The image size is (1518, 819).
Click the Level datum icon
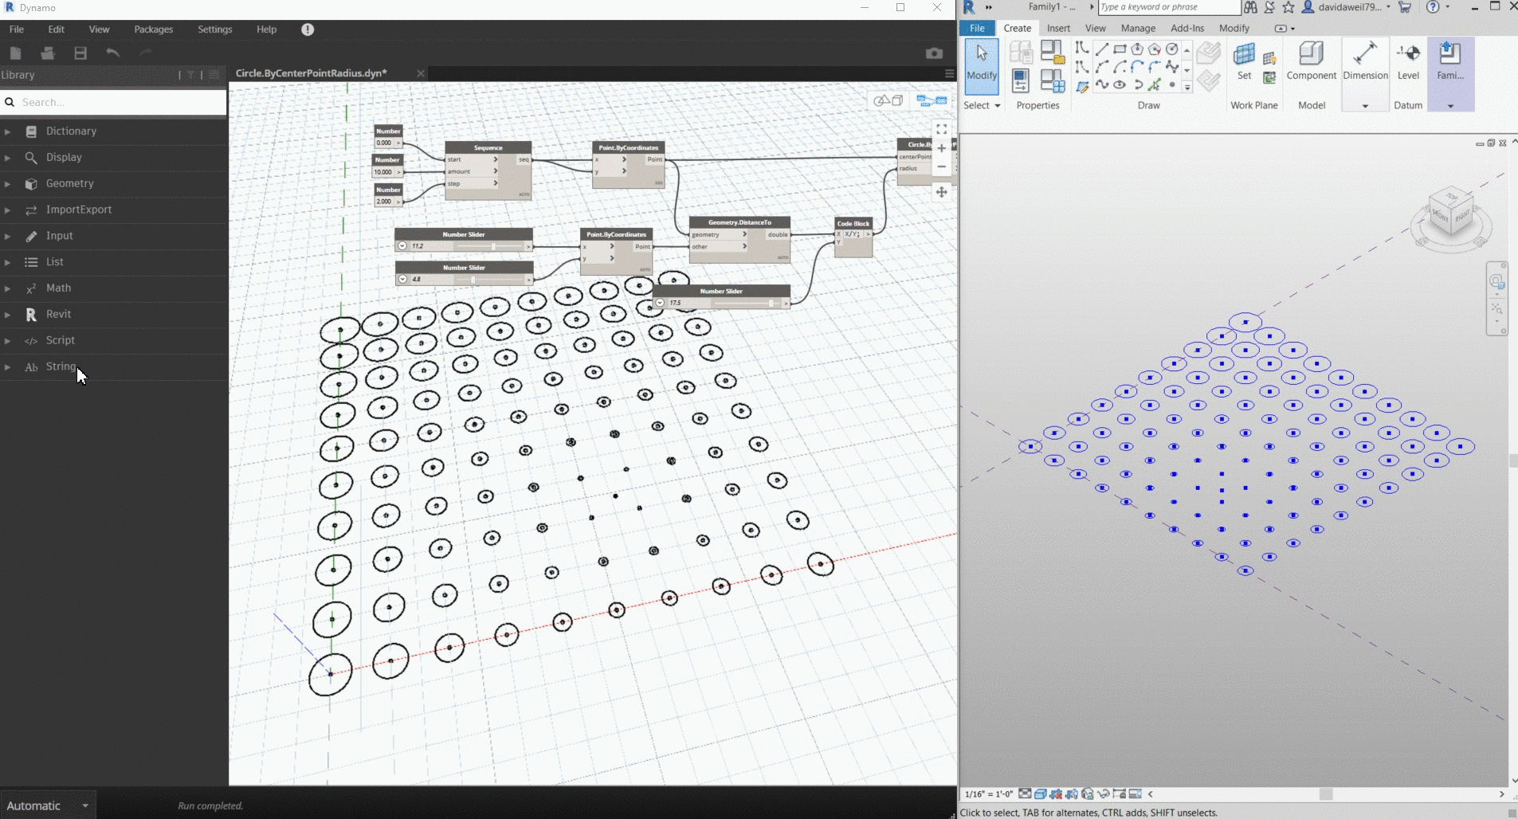point(1408,62)
